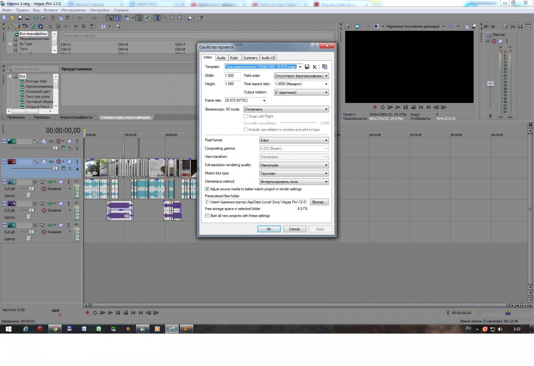This screenshot has width=534, height=366.
Task: Expand the Pixel format dropdown
Action: [x=326, y=140]
